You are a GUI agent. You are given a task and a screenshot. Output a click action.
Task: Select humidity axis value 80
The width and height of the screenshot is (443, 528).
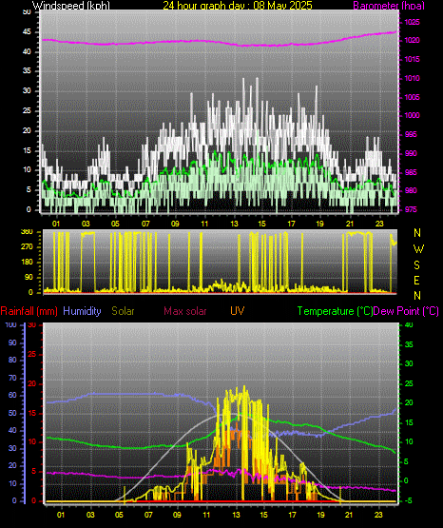12,360
